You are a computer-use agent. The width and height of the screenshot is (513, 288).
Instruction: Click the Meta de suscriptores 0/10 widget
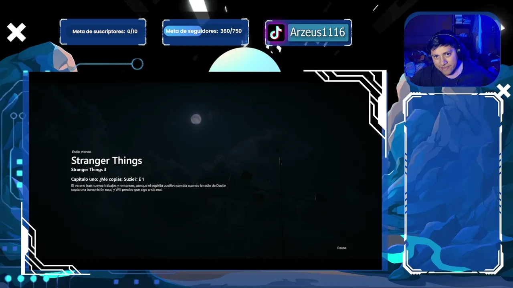(x=103, y=32)
